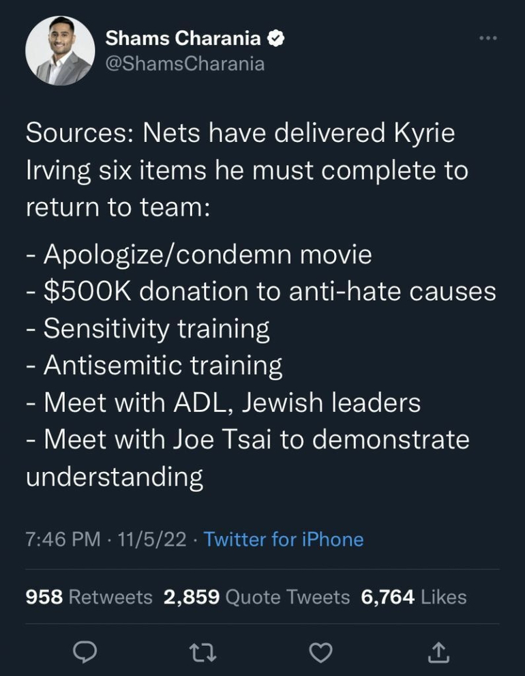
Task: Open the three-dot more options menu
Action: [487, 38]
